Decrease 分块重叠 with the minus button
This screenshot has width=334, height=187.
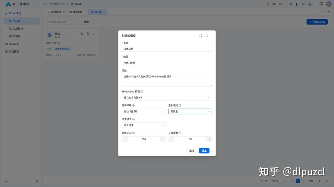click(171, 139)
